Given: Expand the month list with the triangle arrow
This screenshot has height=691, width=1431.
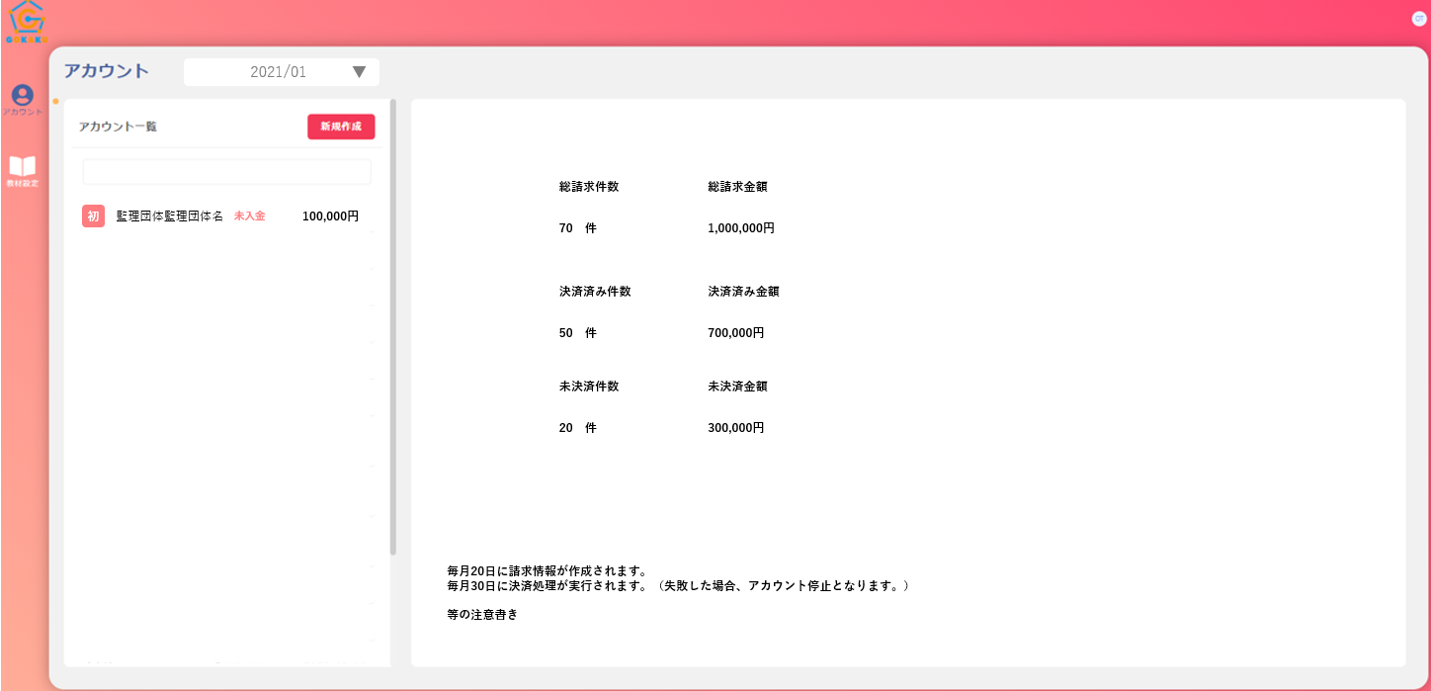Looking at the screenshot, I should (x=359, y=72).
